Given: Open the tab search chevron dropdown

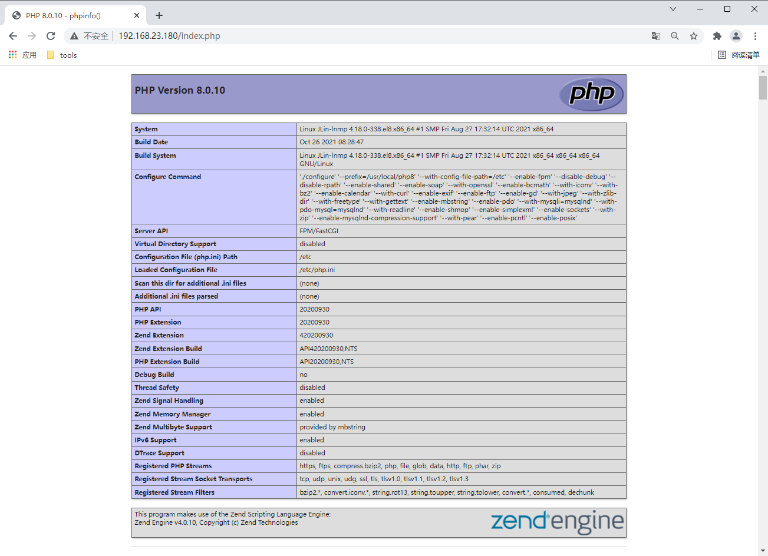Looking at the screenshot, I should tap(673, 9).
